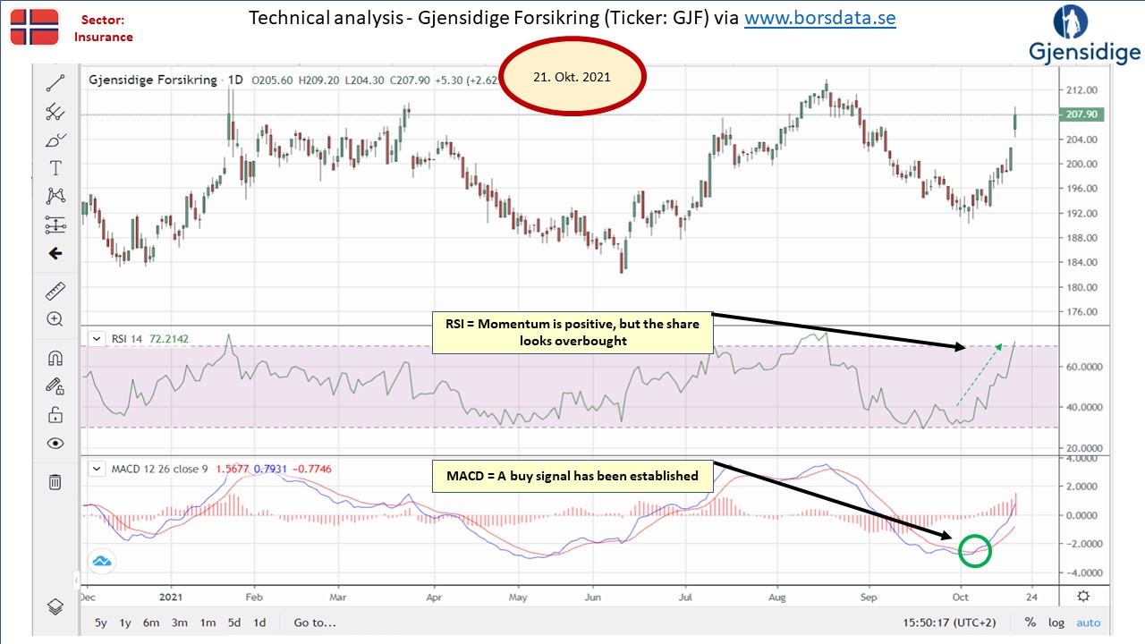
Task: Click the MACD buy signal annotation box
Action: pyautogui.click(x=572, y=476)
